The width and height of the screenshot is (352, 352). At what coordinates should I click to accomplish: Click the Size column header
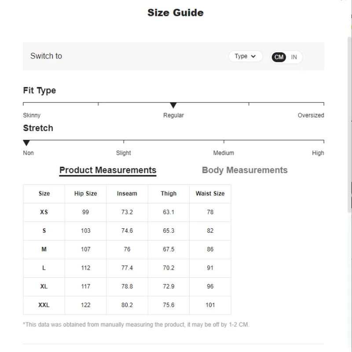click(44, 194)
